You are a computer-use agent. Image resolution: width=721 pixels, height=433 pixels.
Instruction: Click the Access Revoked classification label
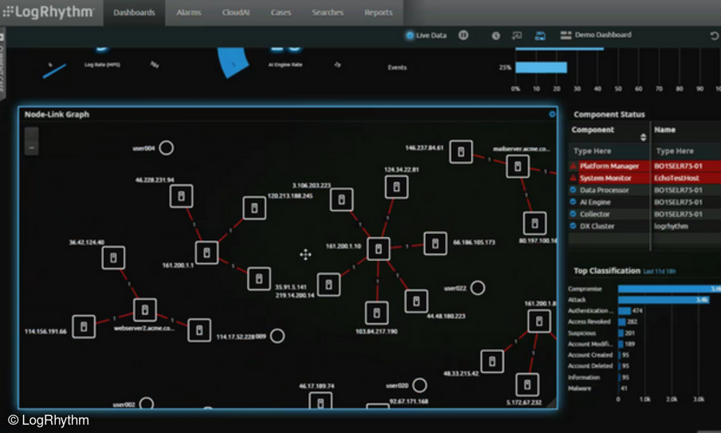coord(589,322)
